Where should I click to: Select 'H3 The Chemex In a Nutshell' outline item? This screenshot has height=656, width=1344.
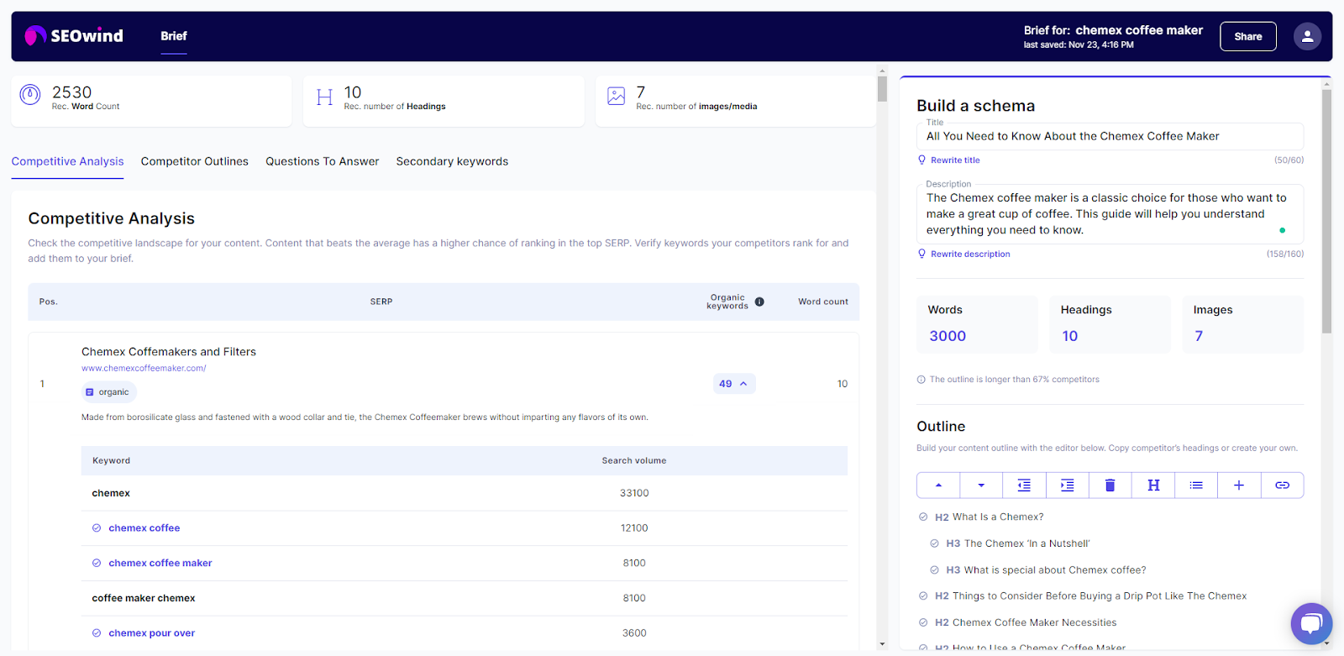click(1018, 543)
